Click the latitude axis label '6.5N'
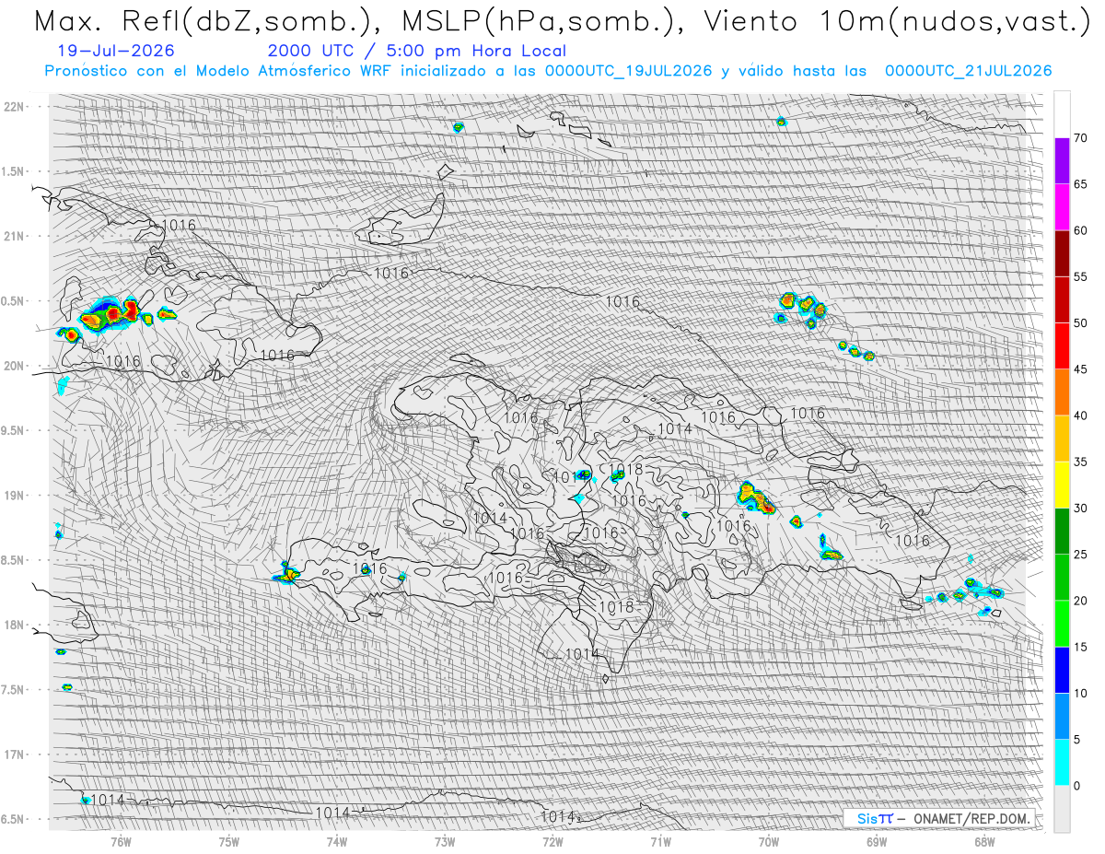Image resolution: width=1105 pixels, height=854 pixels. click(x=14, y=819)
